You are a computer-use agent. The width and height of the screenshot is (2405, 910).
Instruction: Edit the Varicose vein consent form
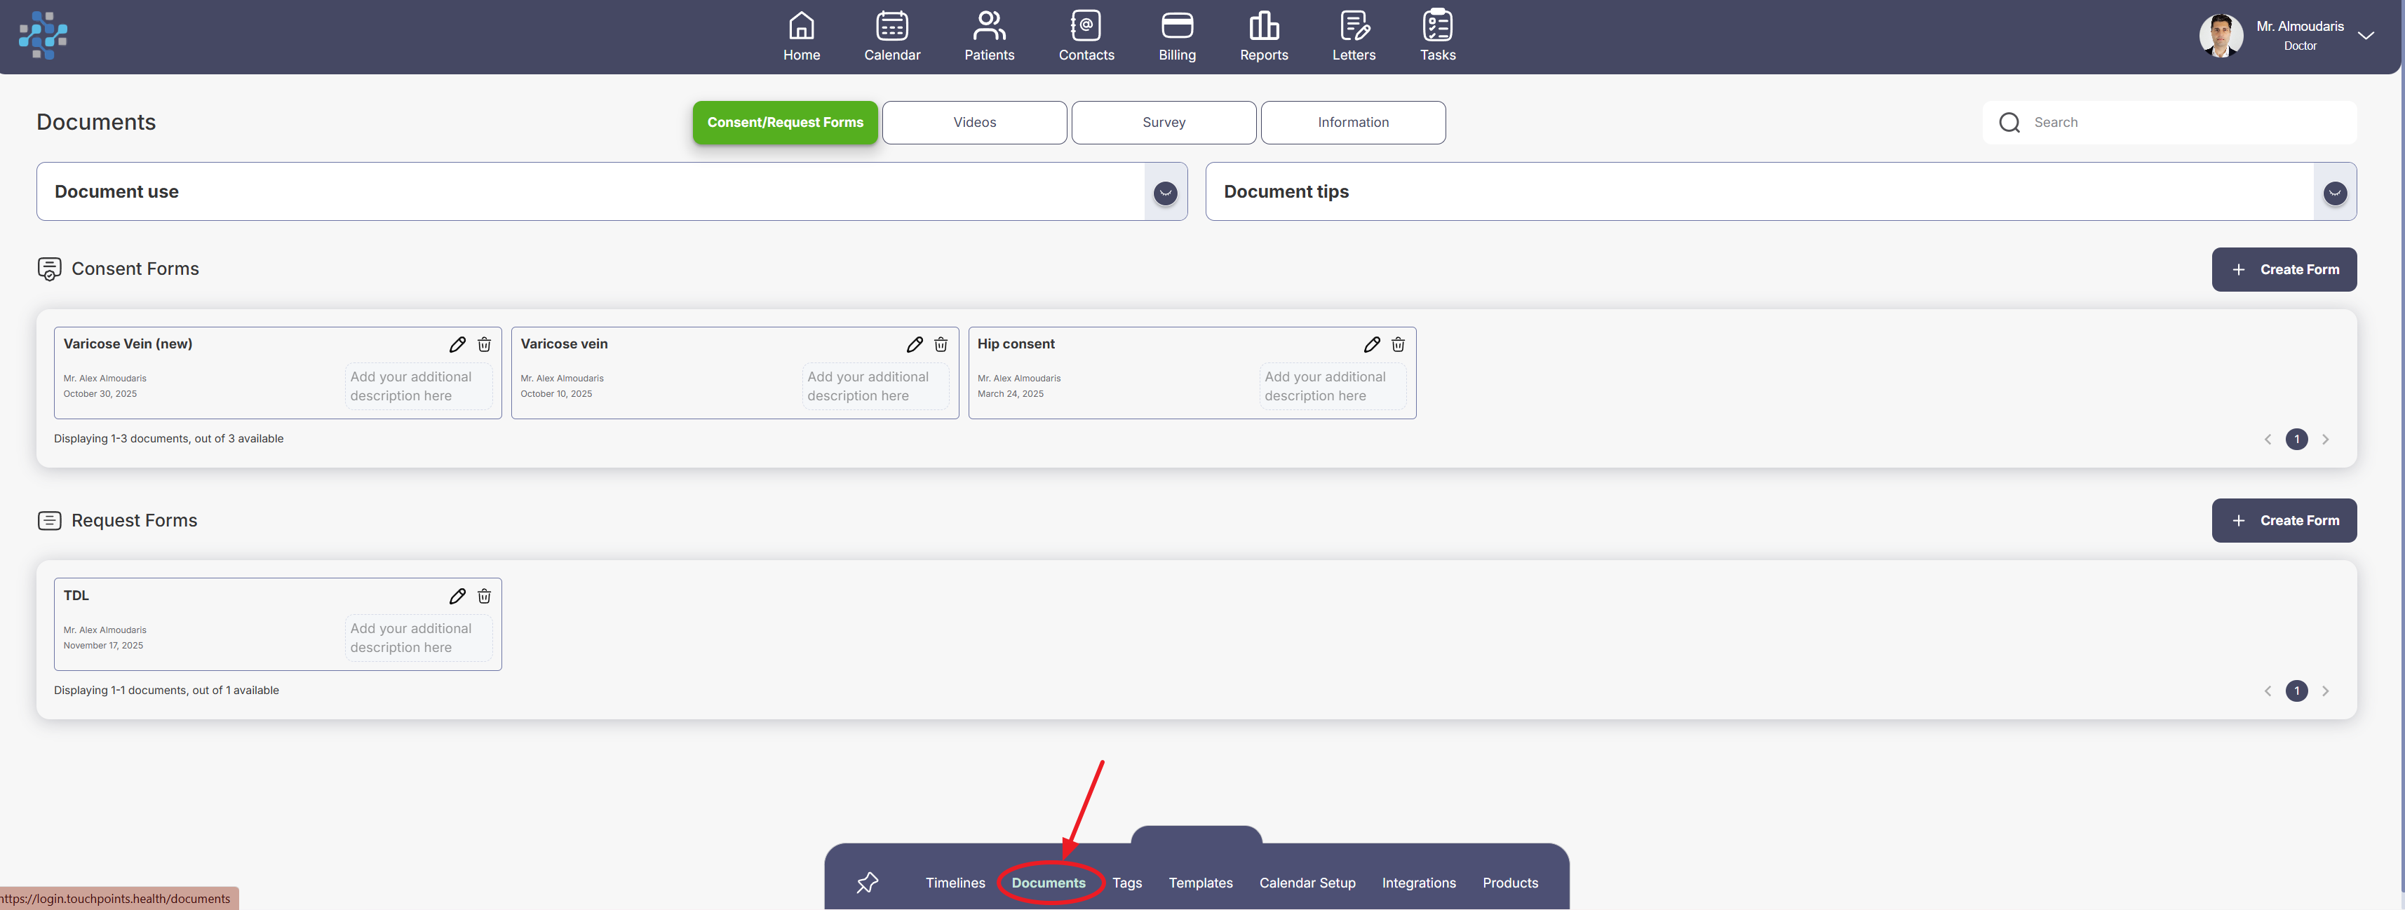pyautogui.click(x=914, y=344)
